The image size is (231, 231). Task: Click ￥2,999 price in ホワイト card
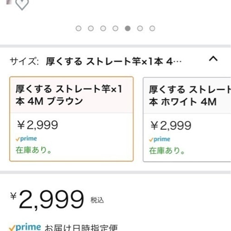(x=171, y=125)
